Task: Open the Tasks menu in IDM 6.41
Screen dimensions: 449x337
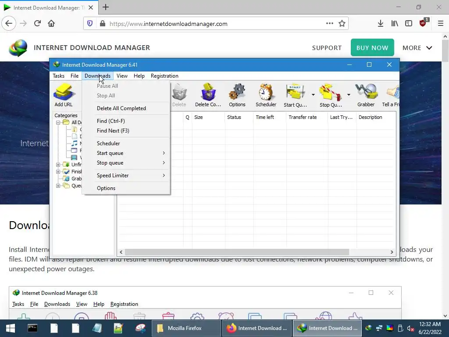Action: tap(58, 76)
